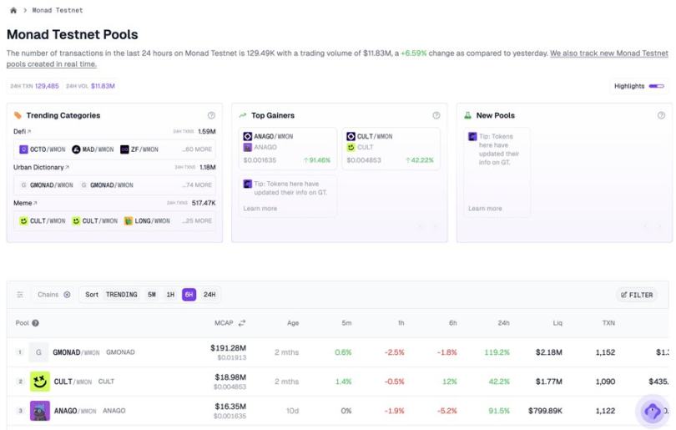Click help icon in New Pools panel
The height and width of the screenshot is (430, 676).
coord(660,115)
